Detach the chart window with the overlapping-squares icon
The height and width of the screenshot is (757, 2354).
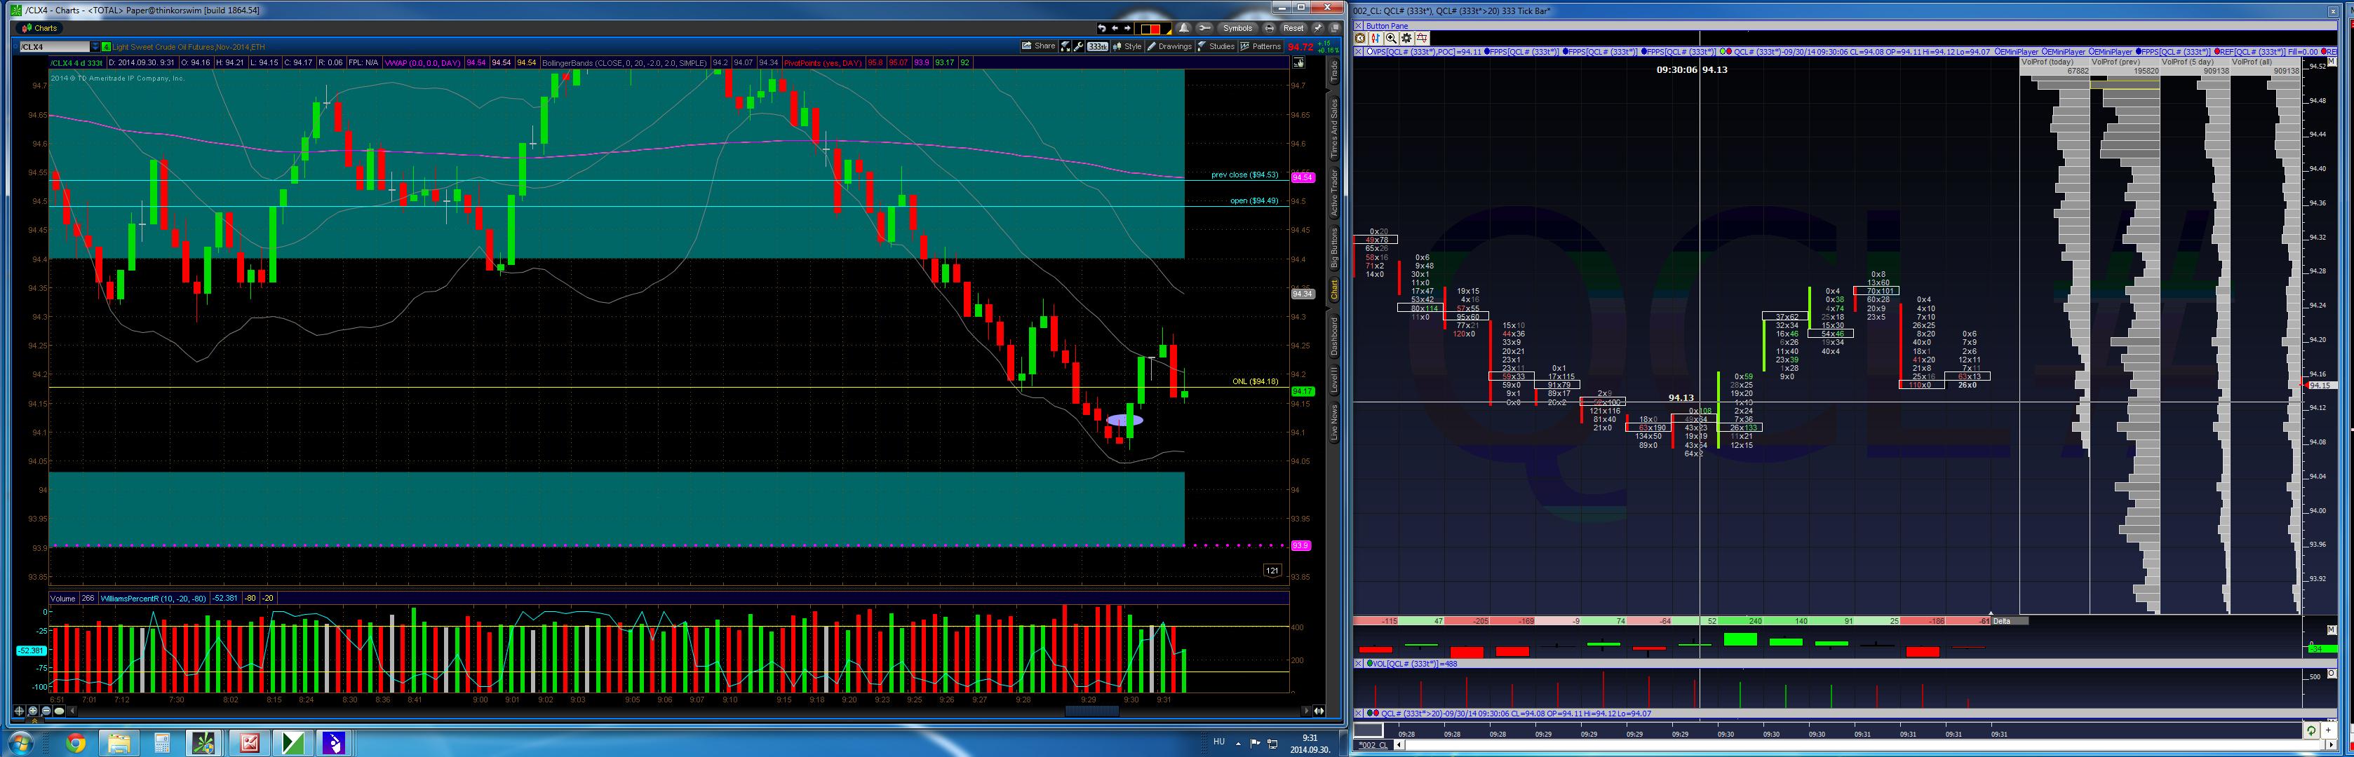tap(1333, 28)
